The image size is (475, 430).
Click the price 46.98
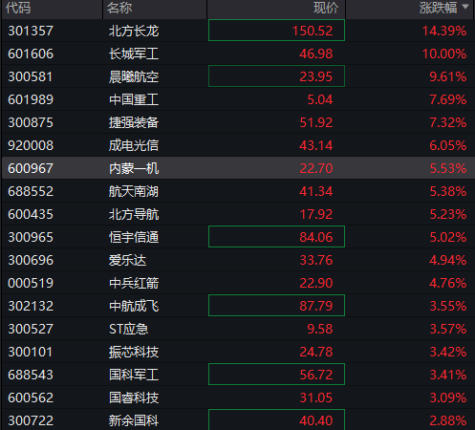pos(315,54)
